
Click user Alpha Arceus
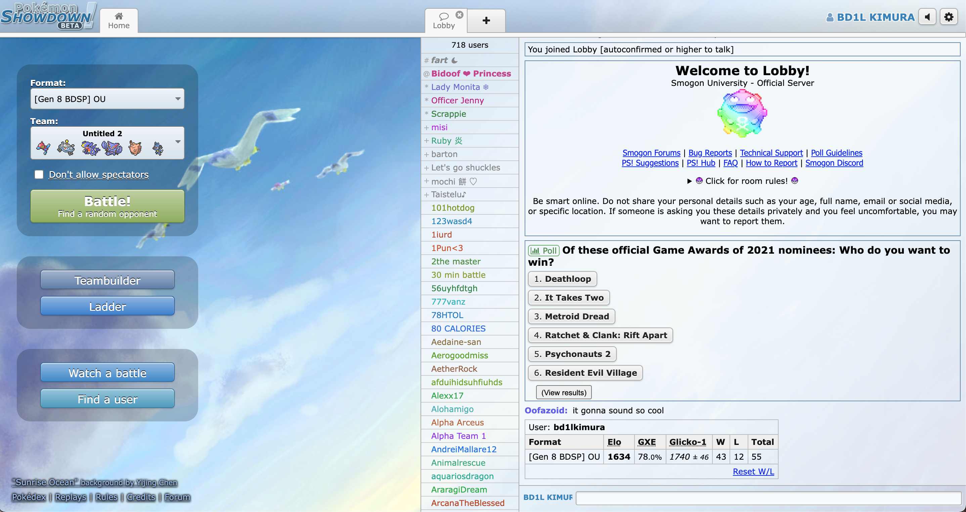pyautogui.click(x=470, y=422)
